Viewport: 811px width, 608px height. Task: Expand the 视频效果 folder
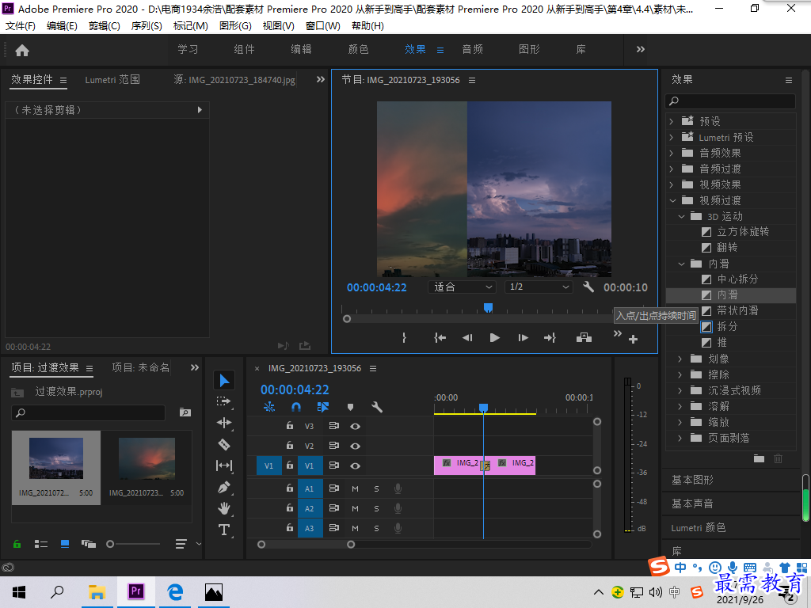672,184
